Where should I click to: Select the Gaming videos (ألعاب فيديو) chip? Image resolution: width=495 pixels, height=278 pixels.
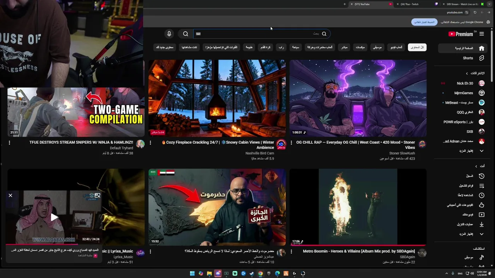coord(396,47)
